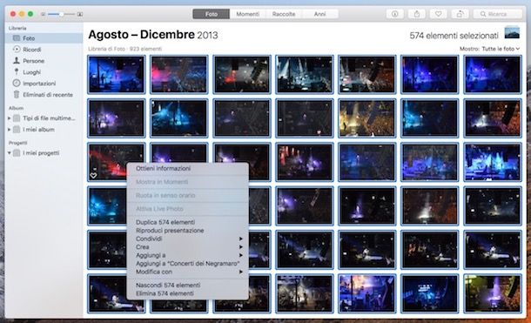The width and height of the screenshot is (531, 323).
Task: Select the last photo thumbnail in top row
Action: coord(493,75)
